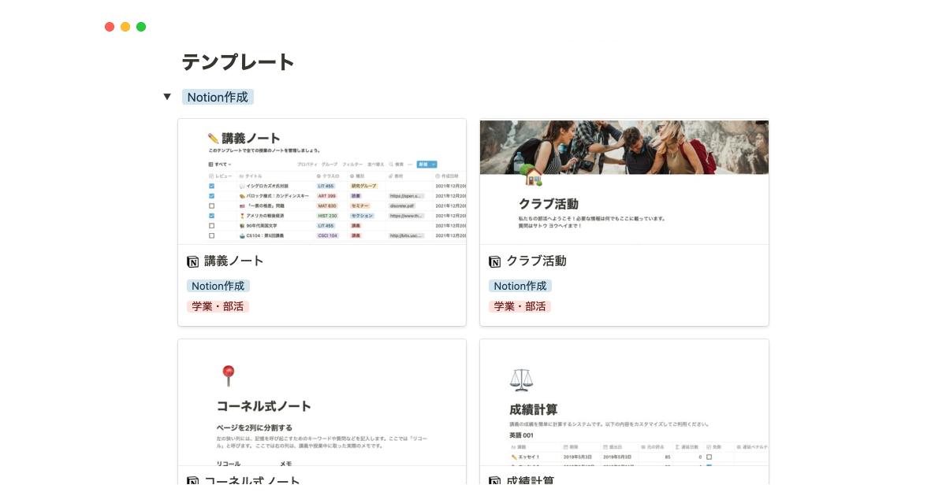Screen dimensions: 946x496
Task: Click the フィルター option in 講義ノート preview
Action: pos(352,165)
